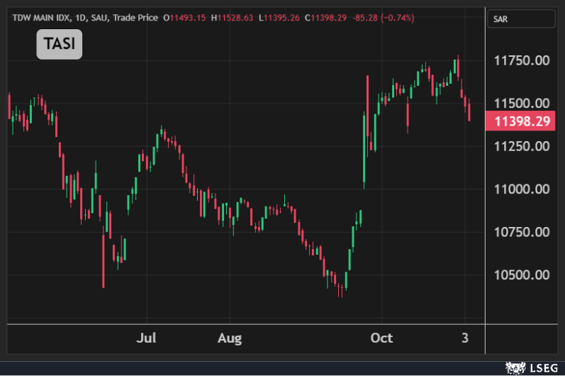Click the 10500.00 price axis label

point(522,275)
